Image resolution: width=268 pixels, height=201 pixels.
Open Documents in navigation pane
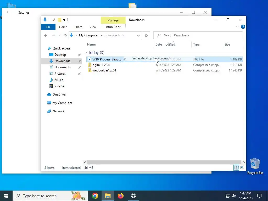coord(63,67)
